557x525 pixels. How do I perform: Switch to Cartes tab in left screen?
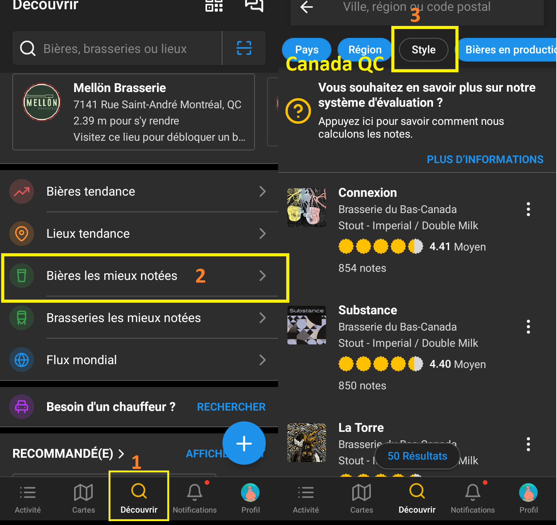point(83,499)
